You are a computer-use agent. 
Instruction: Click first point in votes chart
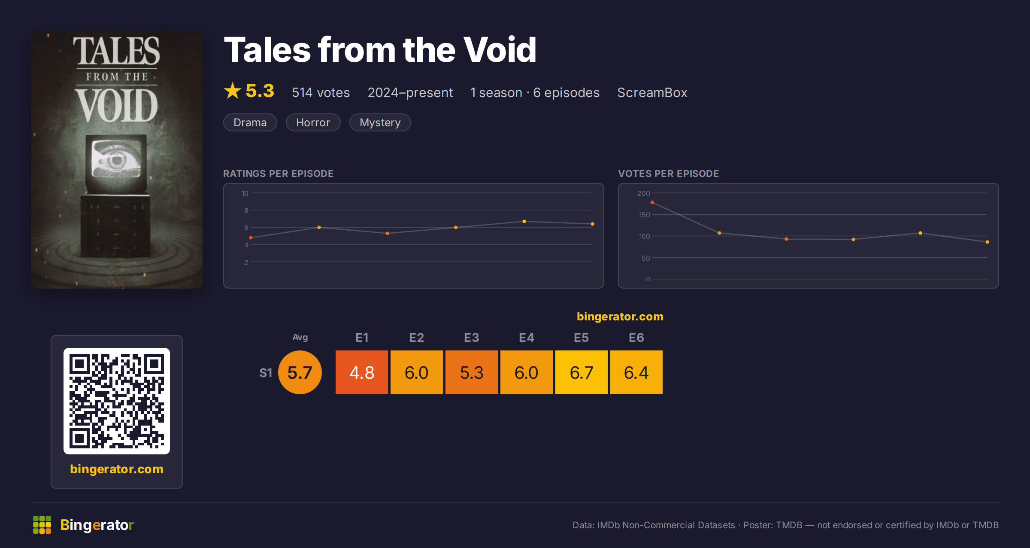[652, 202]
